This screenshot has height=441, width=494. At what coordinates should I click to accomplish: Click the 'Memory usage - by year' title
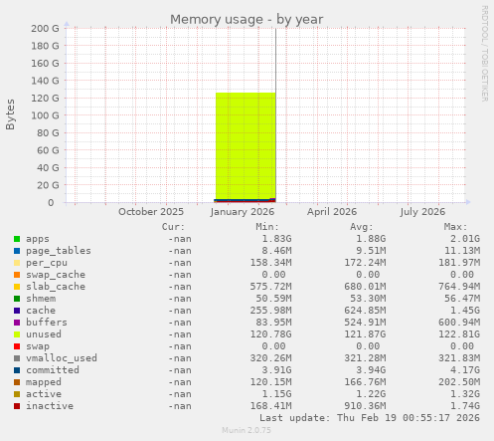click(x=247, y=19)
